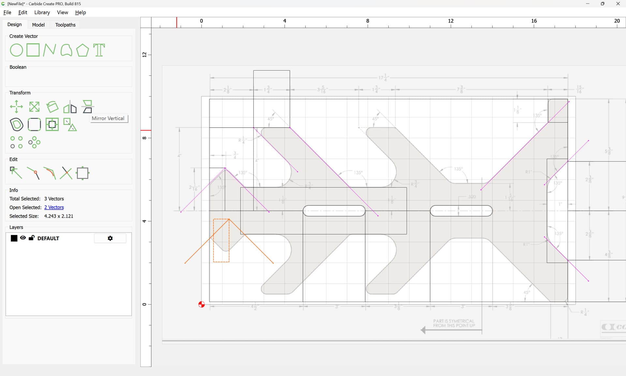Minimize the Carbide Create window
The image size is (626, 376).
tap(588, 4)
